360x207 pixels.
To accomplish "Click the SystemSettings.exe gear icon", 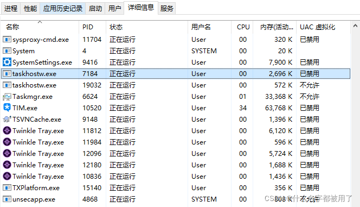I will [x=7, y=62].
